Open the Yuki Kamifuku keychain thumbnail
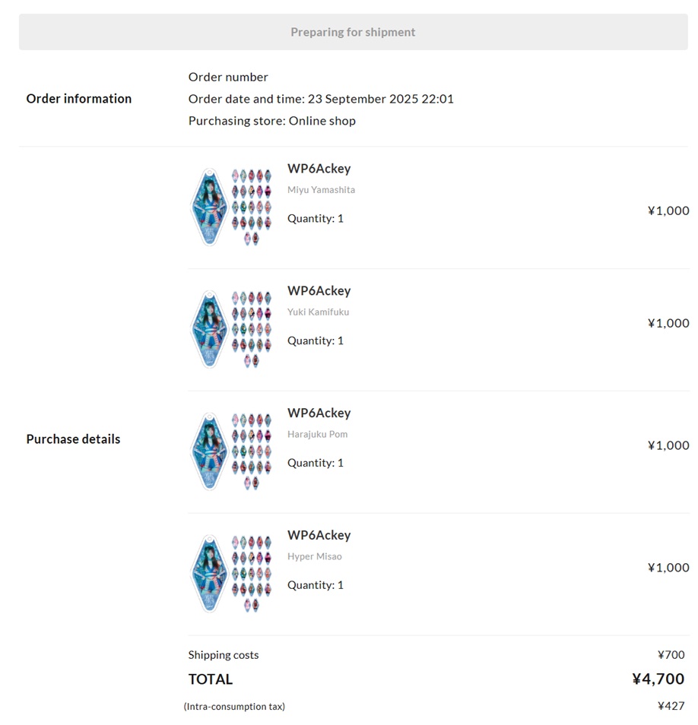The width and height of the screenshot is (698, 725). pyautogui.click(x=231, y=329)
